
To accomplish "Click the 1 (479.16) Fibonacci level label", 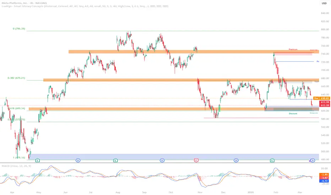I will coord(19,157).
